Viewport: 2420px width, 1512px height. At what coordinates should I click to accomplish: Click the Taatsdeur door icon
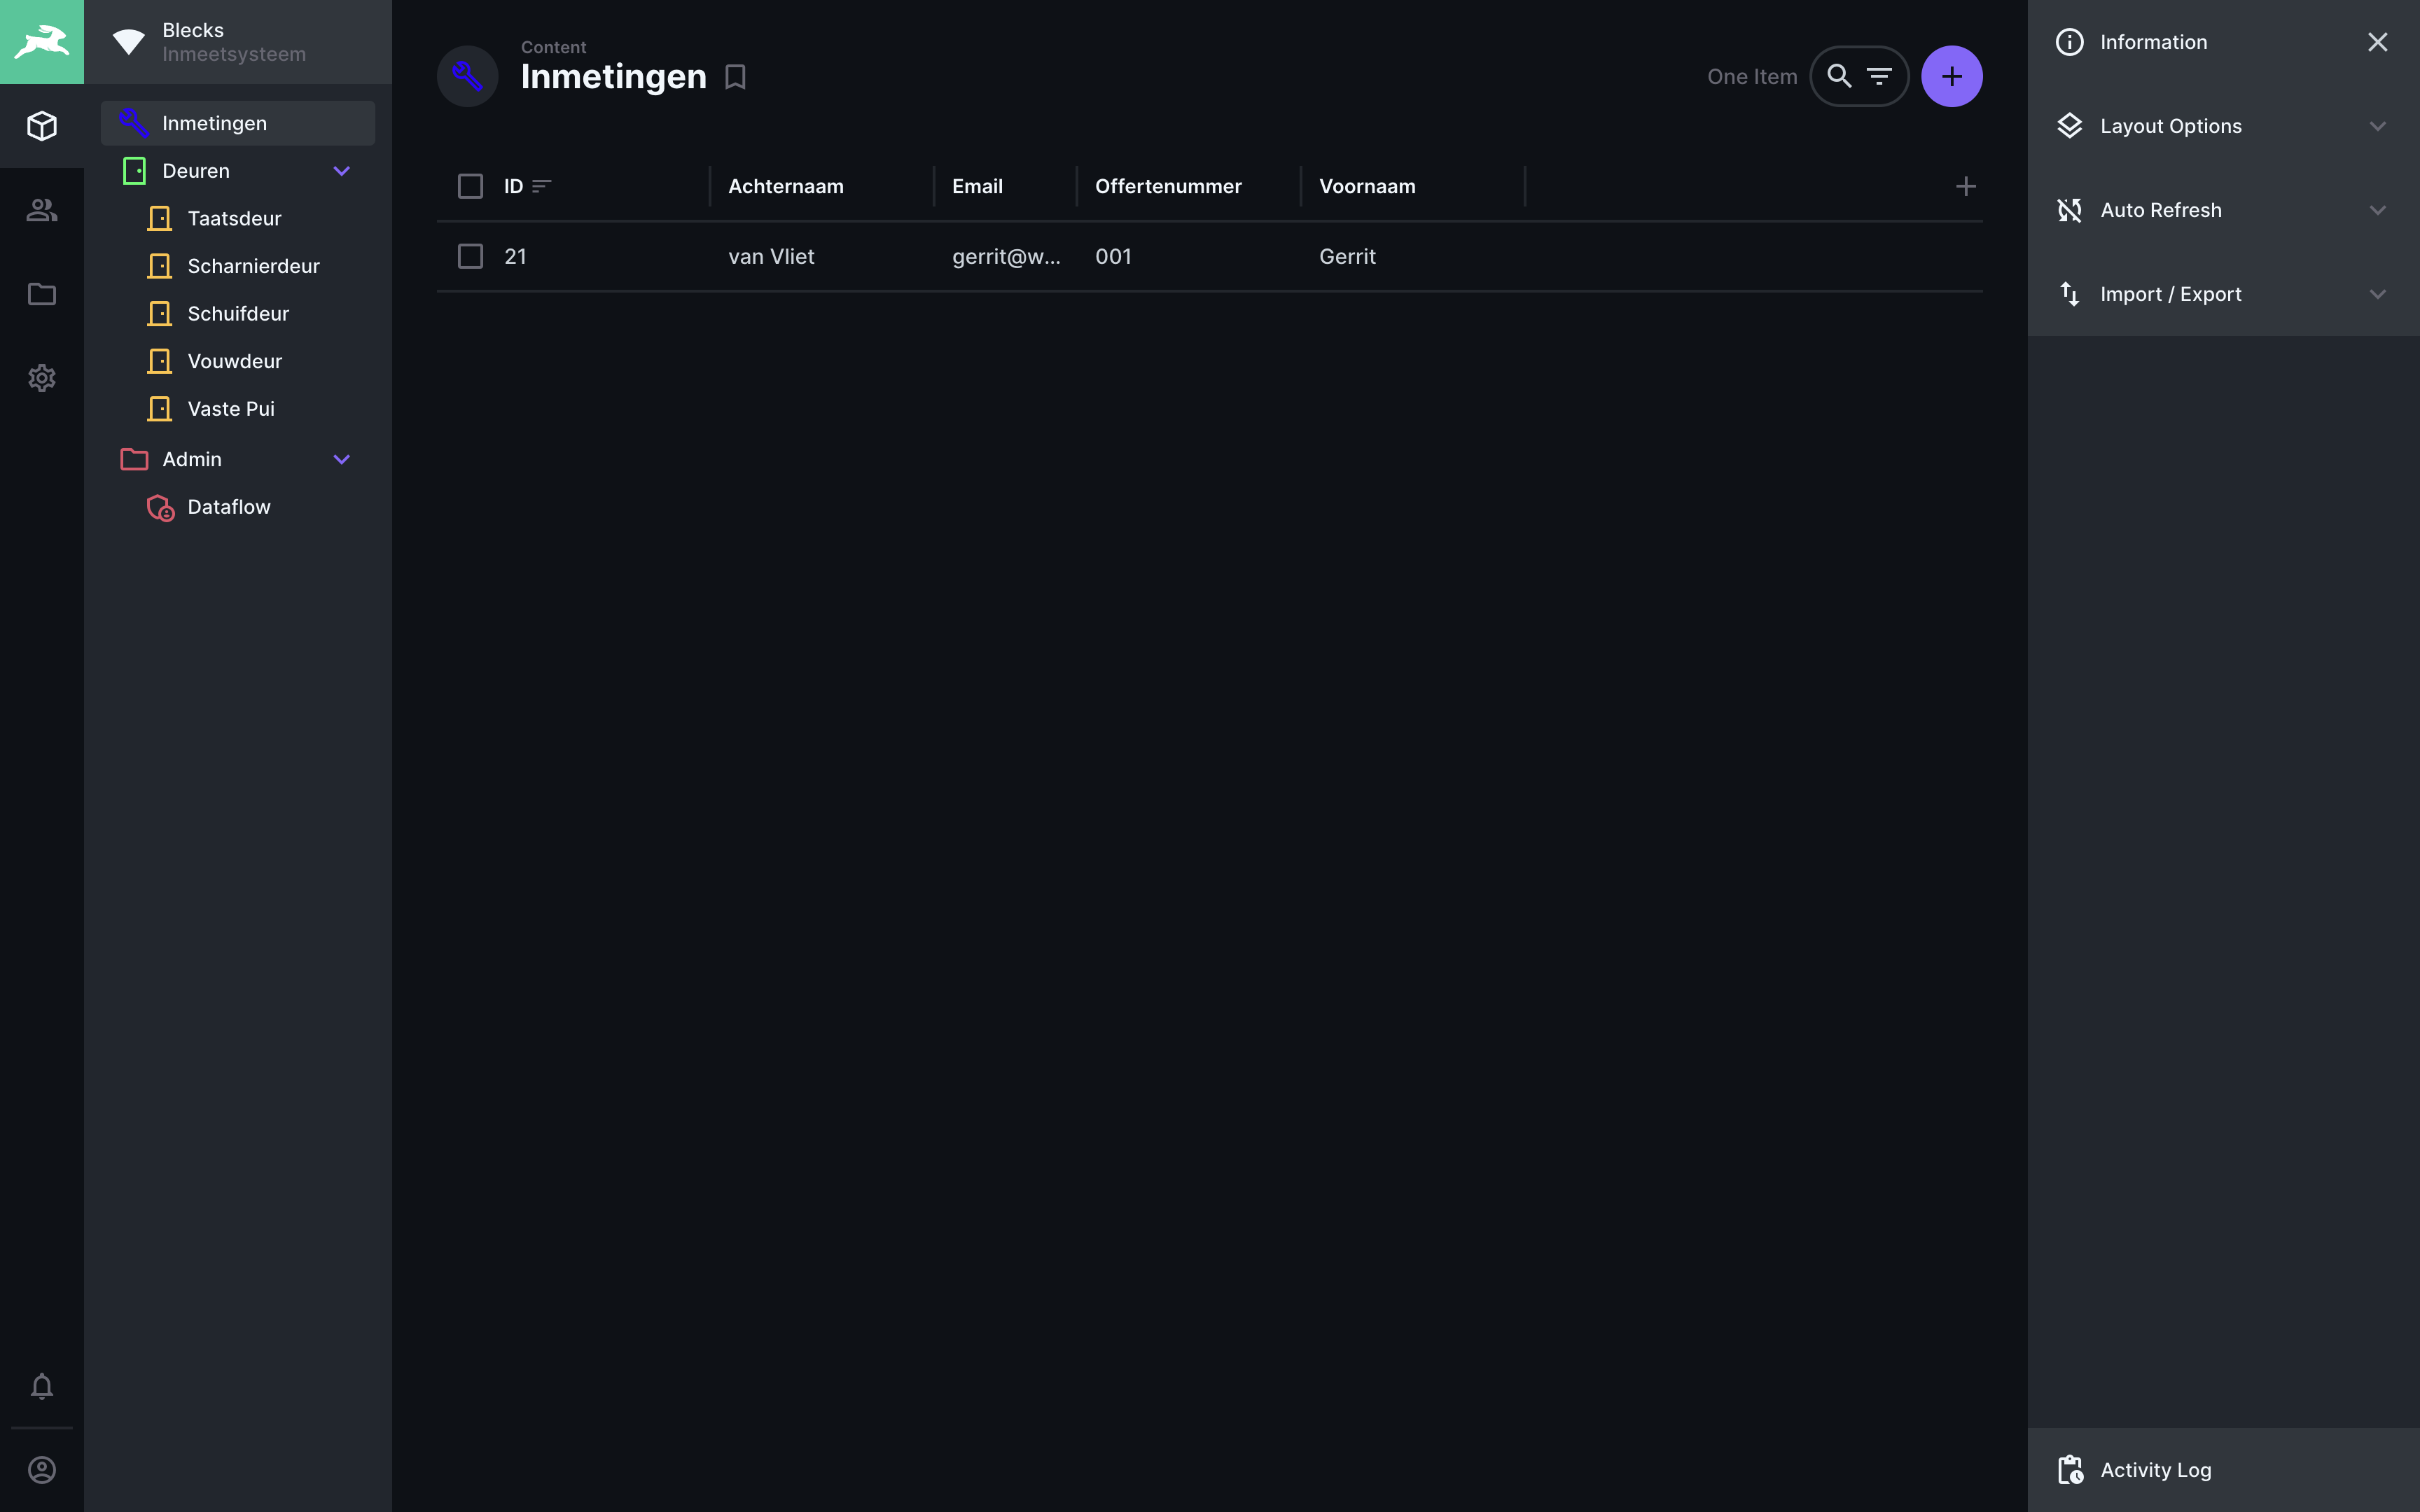tap(159, 219)
